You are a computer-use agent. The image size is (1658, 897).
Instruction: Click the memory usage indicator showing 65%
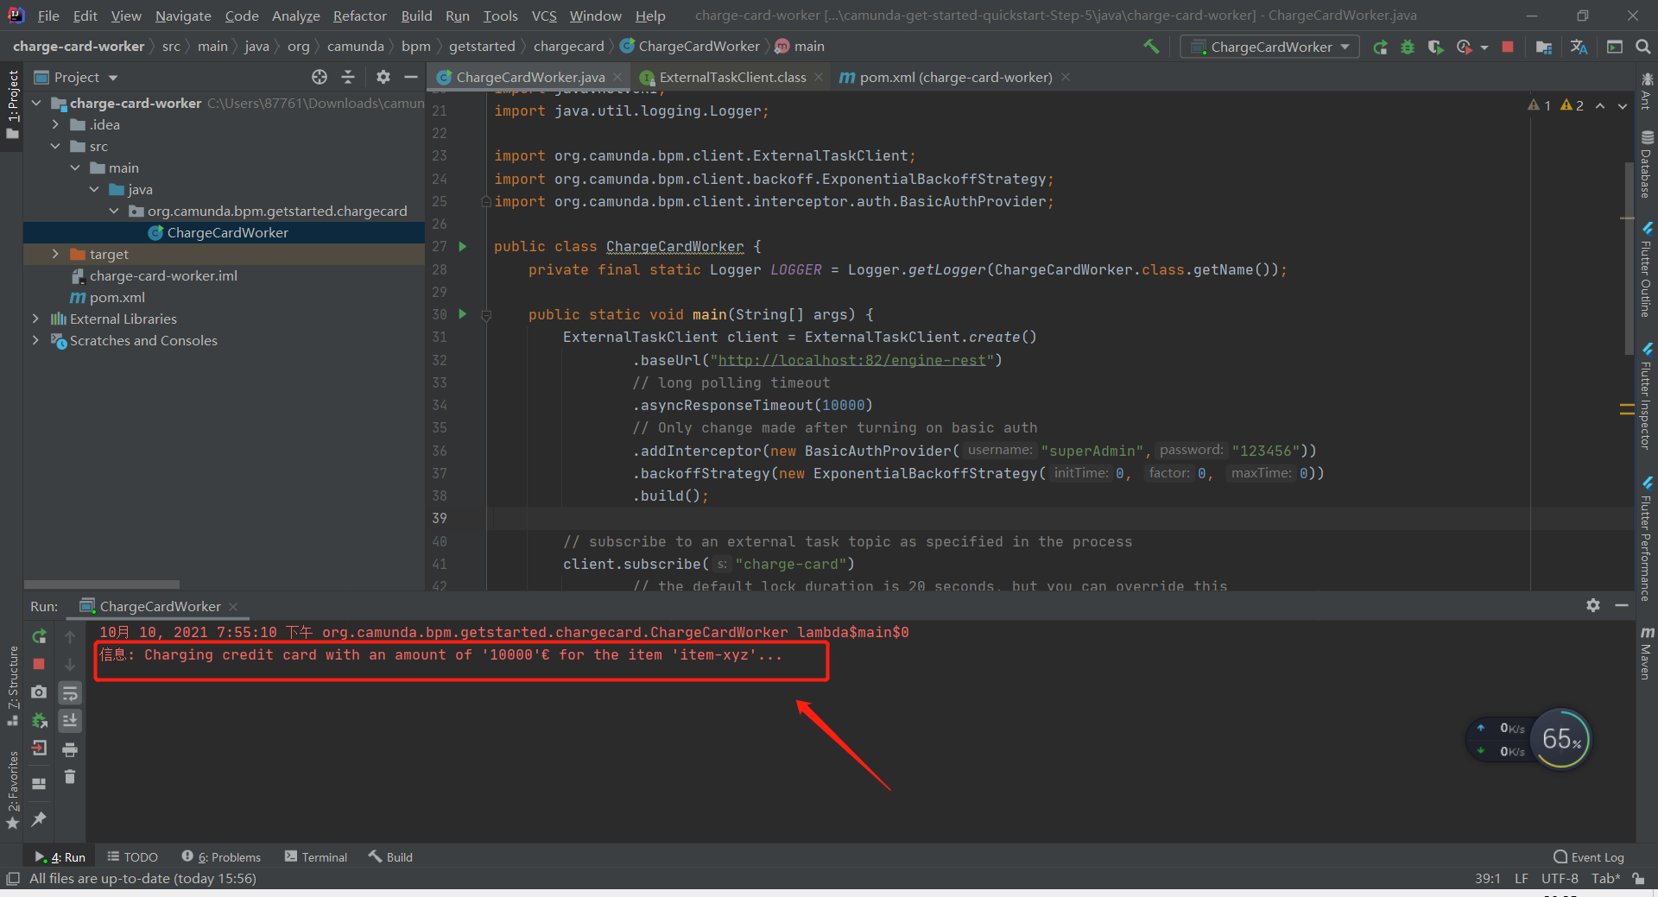tap(1560, 738)
